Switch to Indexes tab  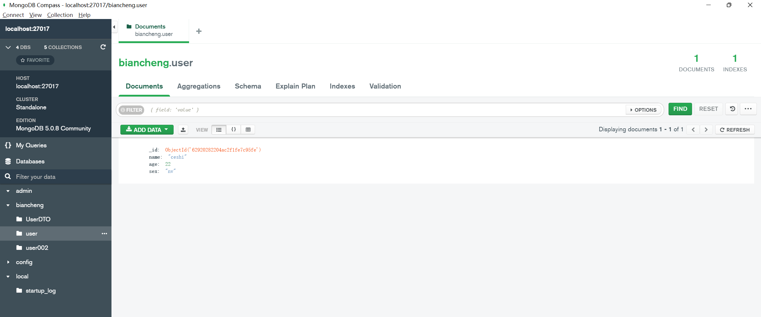pyautogui.click(x=342, y=86)
